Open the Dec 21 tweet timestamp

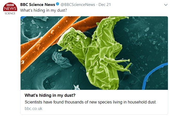(x=104, y=5)
